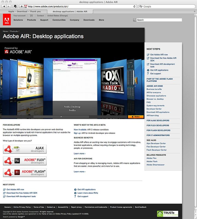This screenshot has height=219, width=197.
Task: Click the Powered by Adobe AIR logo
Action: [x=18, y=50]
